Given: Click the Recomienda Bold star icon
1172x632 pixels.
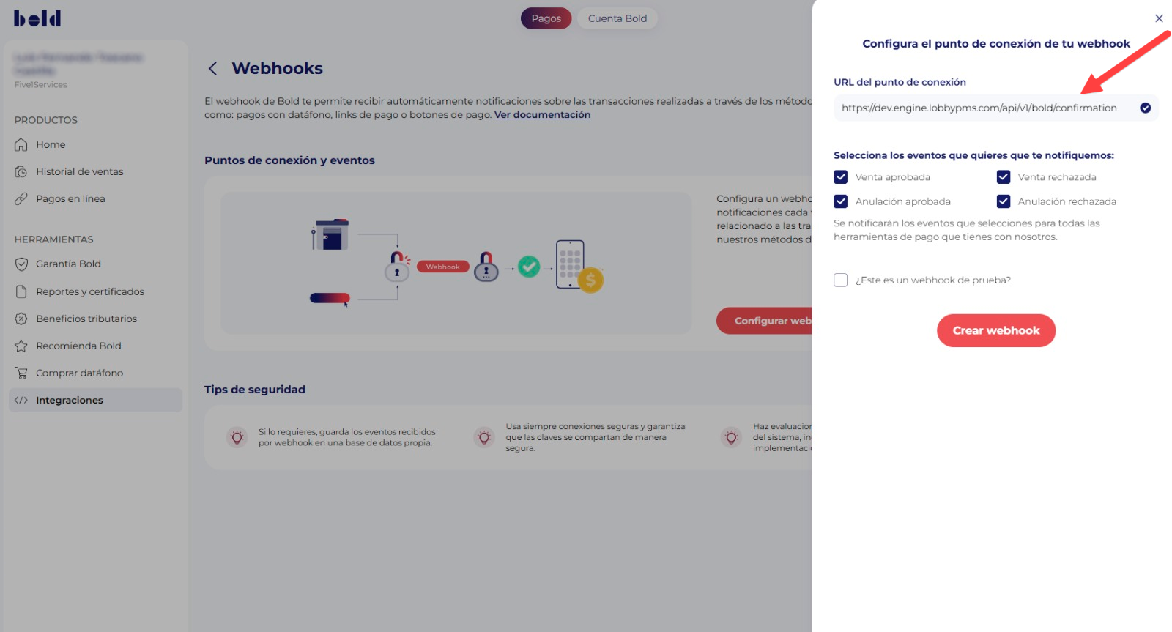Looking at the screenshot, I should click(21, 346).
